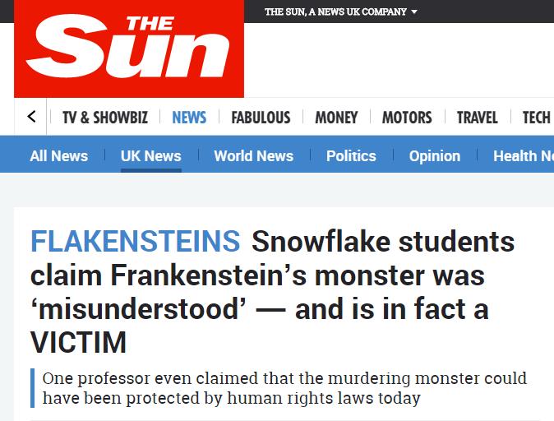Open the Motors section

click(407, 118)
